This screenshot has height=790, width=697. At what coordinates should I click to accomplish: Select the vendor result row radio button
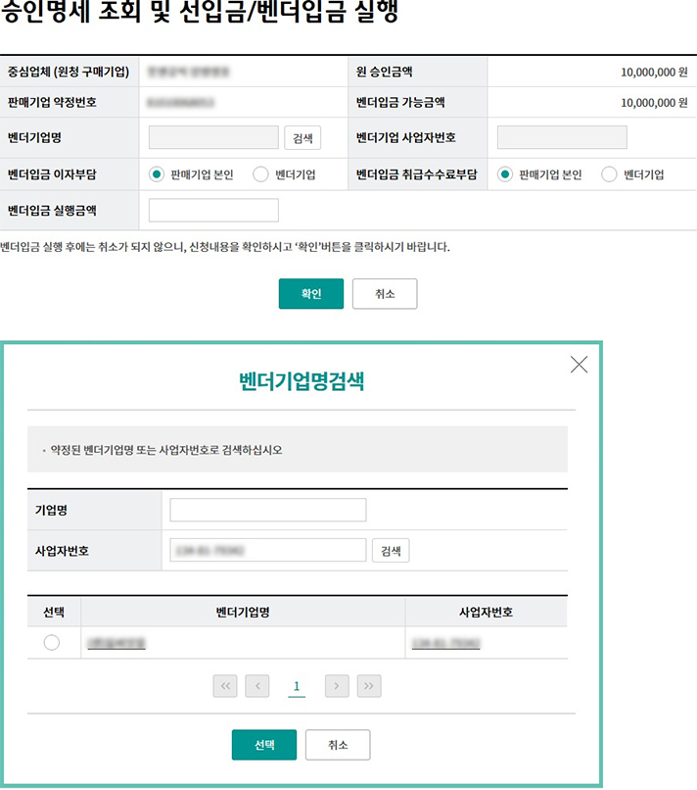[x=52, y=643]
